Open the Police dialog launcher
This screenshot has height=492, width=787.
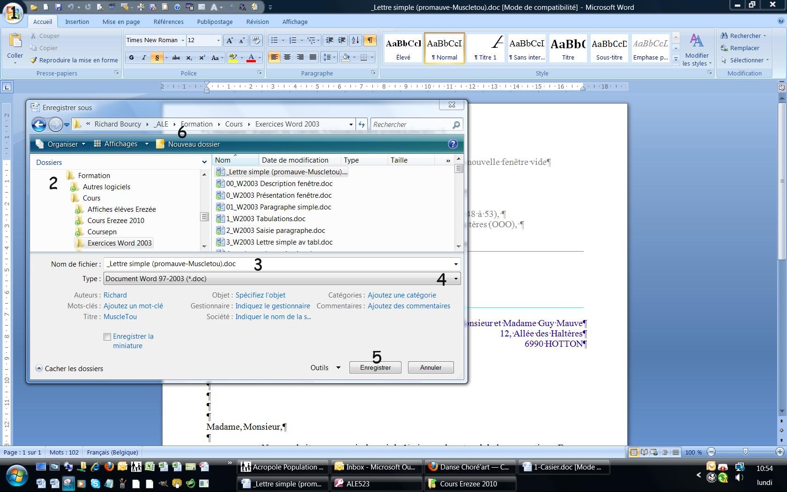[x=260, y=73]
